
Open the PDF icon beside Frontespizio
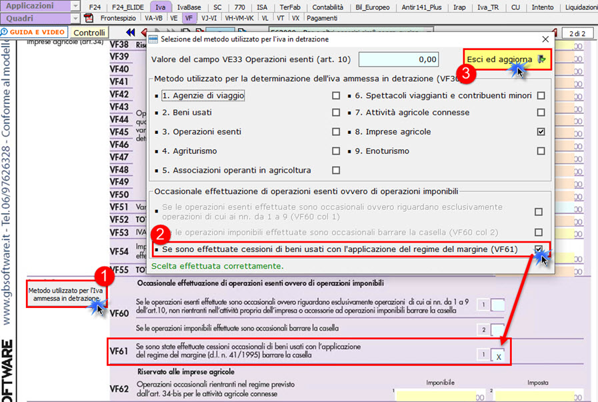89,18
